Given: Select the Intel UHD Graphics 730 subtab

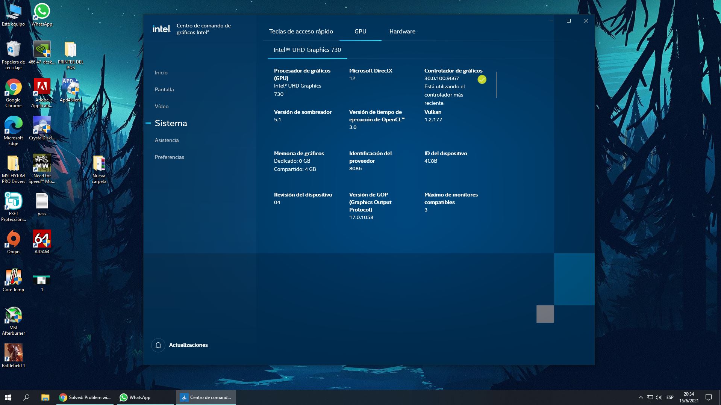Looking at the screenshot, I should [x=307, y=50].
